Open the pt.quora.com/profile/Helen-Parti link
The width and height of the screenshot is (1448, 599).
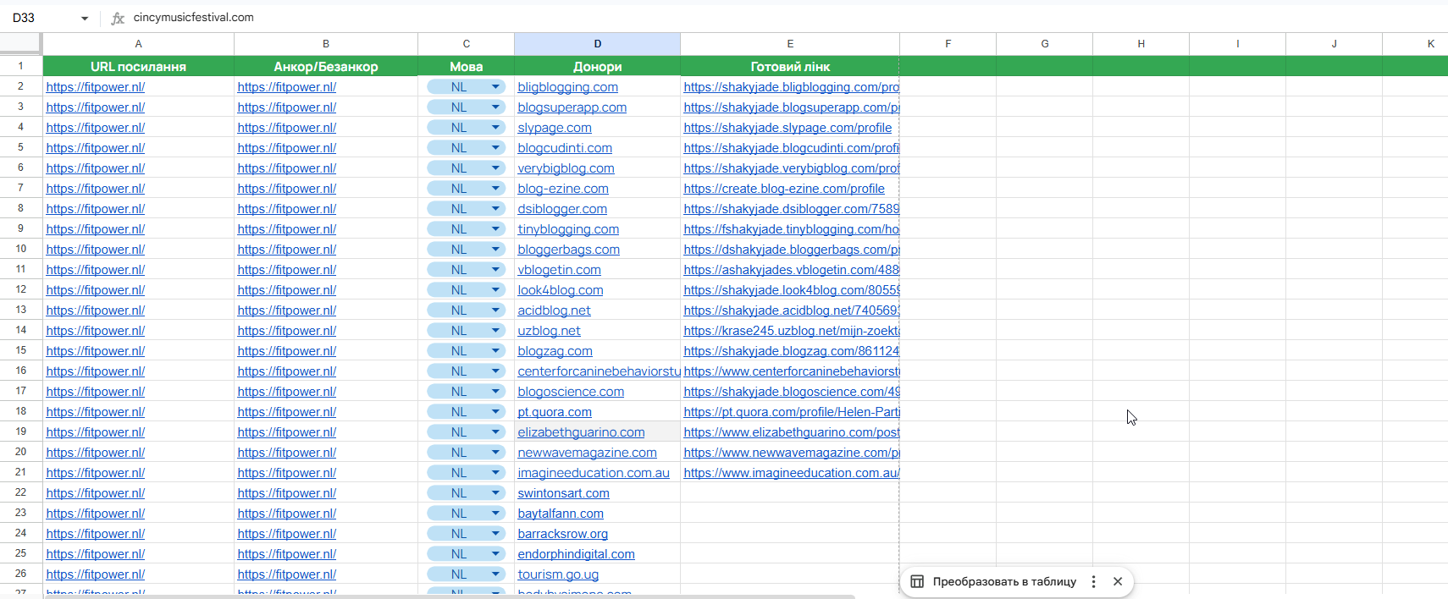click(792, 412)
